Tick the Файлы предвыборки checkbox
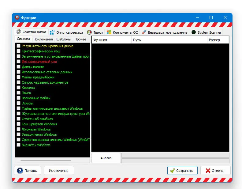The image size is (242, 189). [x=19, y=77]
